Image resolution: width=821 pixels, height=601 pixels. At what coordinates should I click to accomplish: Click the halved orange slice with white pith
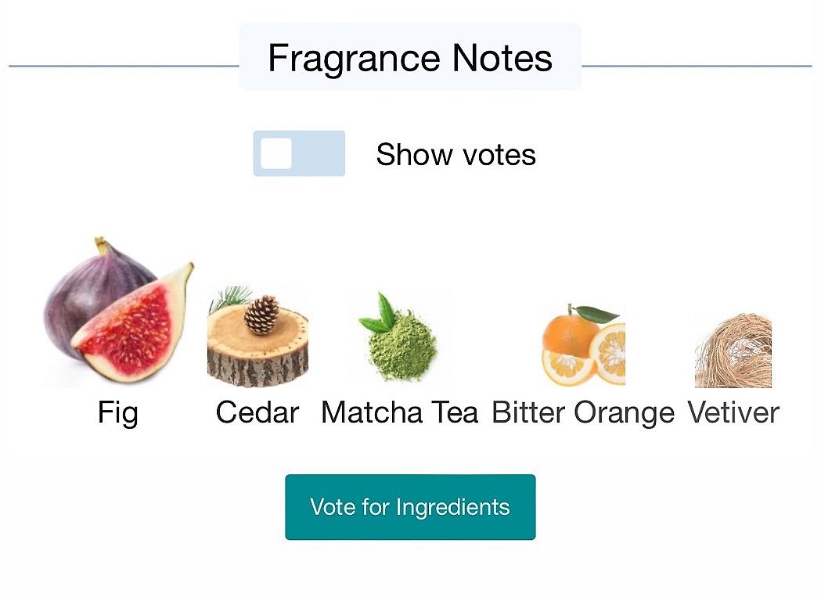point(608,354)
